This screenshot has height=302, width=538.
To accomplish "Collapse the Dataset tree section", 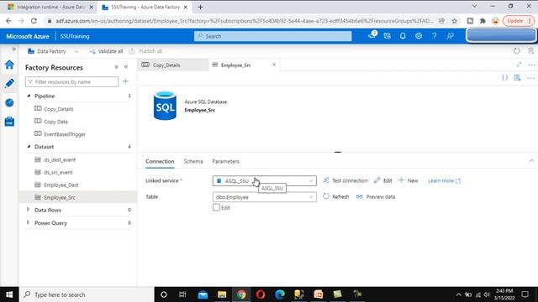I will pos(29,147).
